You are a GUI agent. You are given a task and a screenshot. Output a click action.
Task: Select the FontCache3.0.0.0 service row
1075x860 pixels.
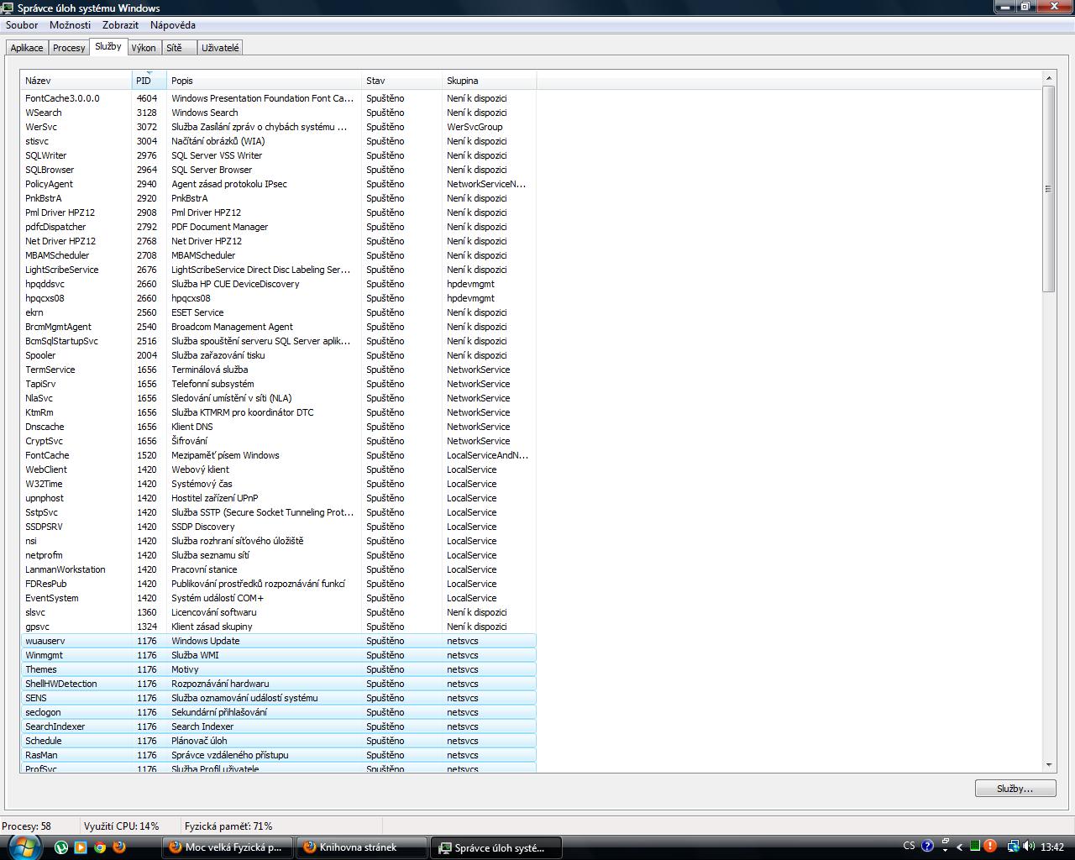(x=278, y=98)
